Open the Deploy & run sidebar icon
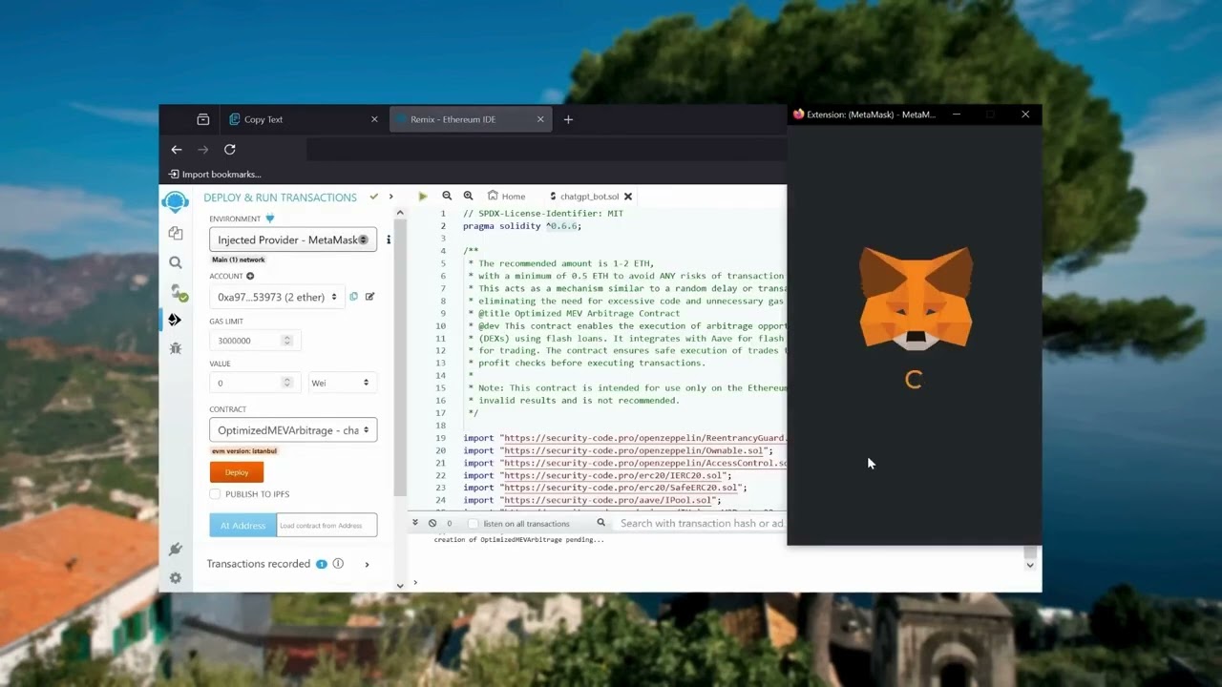Image resolution: width=1222 pixels, height=687 pixels. [x=175, y=320]
